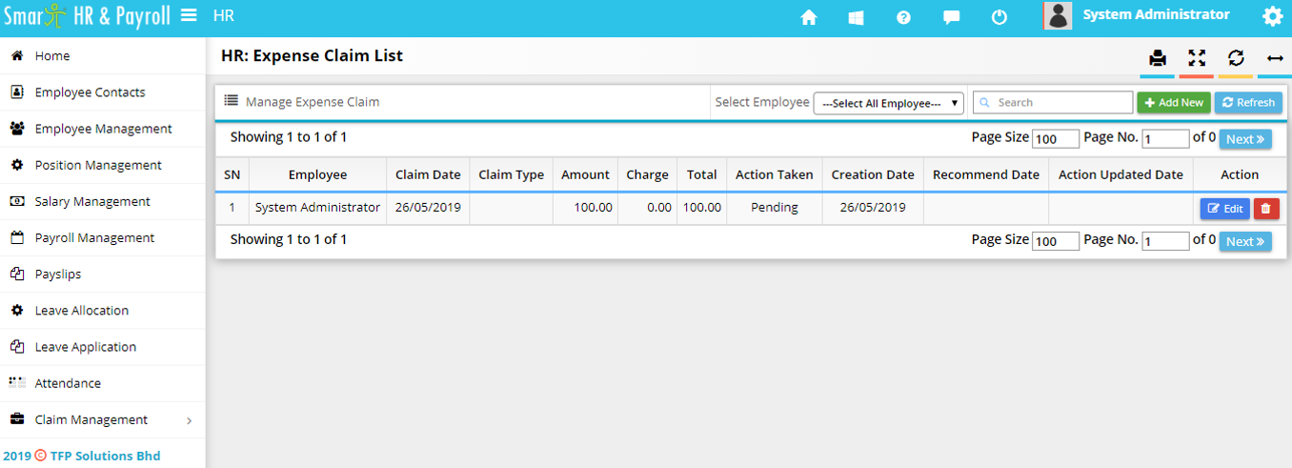Screen dimensions: 1292x468
Task: Click the horizontal width arrows icon
Action: (x=1275, y=58)
